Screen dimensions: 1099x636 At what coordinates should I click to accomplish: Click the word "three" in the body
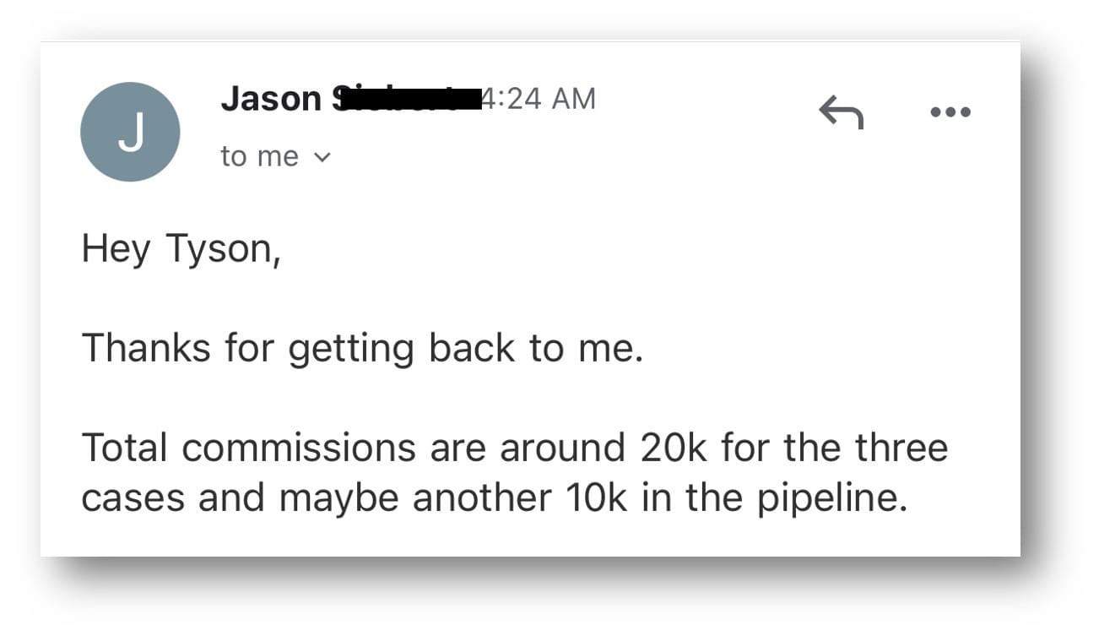pos(902,448)
